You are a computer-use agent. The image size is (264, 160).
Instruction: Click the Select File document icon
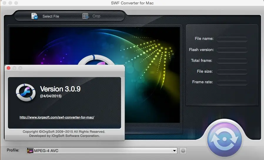[x=34, y=16]
